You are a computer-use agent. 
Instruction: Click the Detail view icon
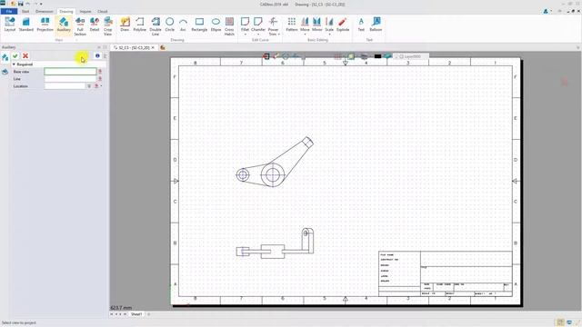point(95,25)
